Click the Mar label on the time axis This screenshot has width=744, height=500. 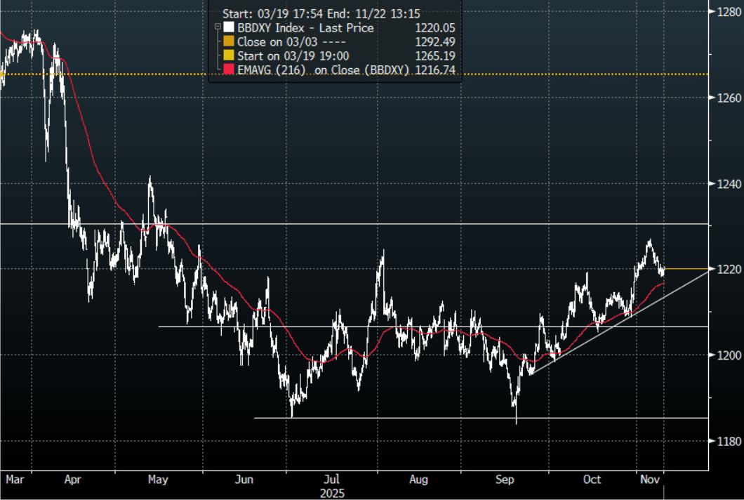tap(14, 480)
